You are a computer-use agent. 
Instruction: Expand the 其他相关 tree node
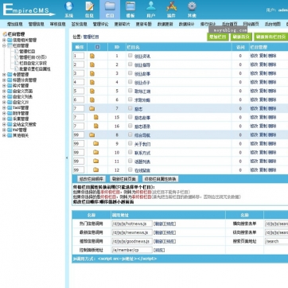tap(4, 135)
